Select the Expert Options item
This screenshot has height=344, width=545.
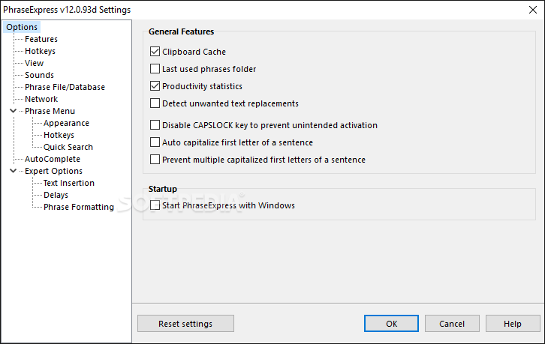(x=53, y=171)
